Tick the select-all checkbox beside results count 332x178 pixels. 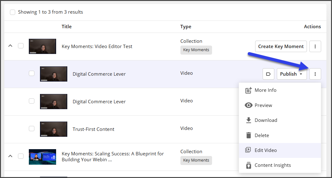click(12, 12)
